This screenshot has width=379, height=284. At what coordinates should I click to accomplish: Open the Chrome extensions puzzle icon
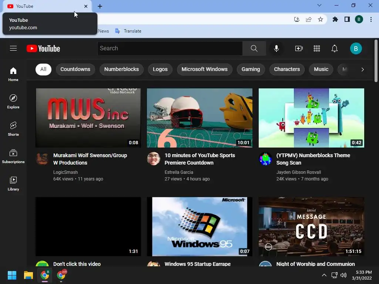335,19
